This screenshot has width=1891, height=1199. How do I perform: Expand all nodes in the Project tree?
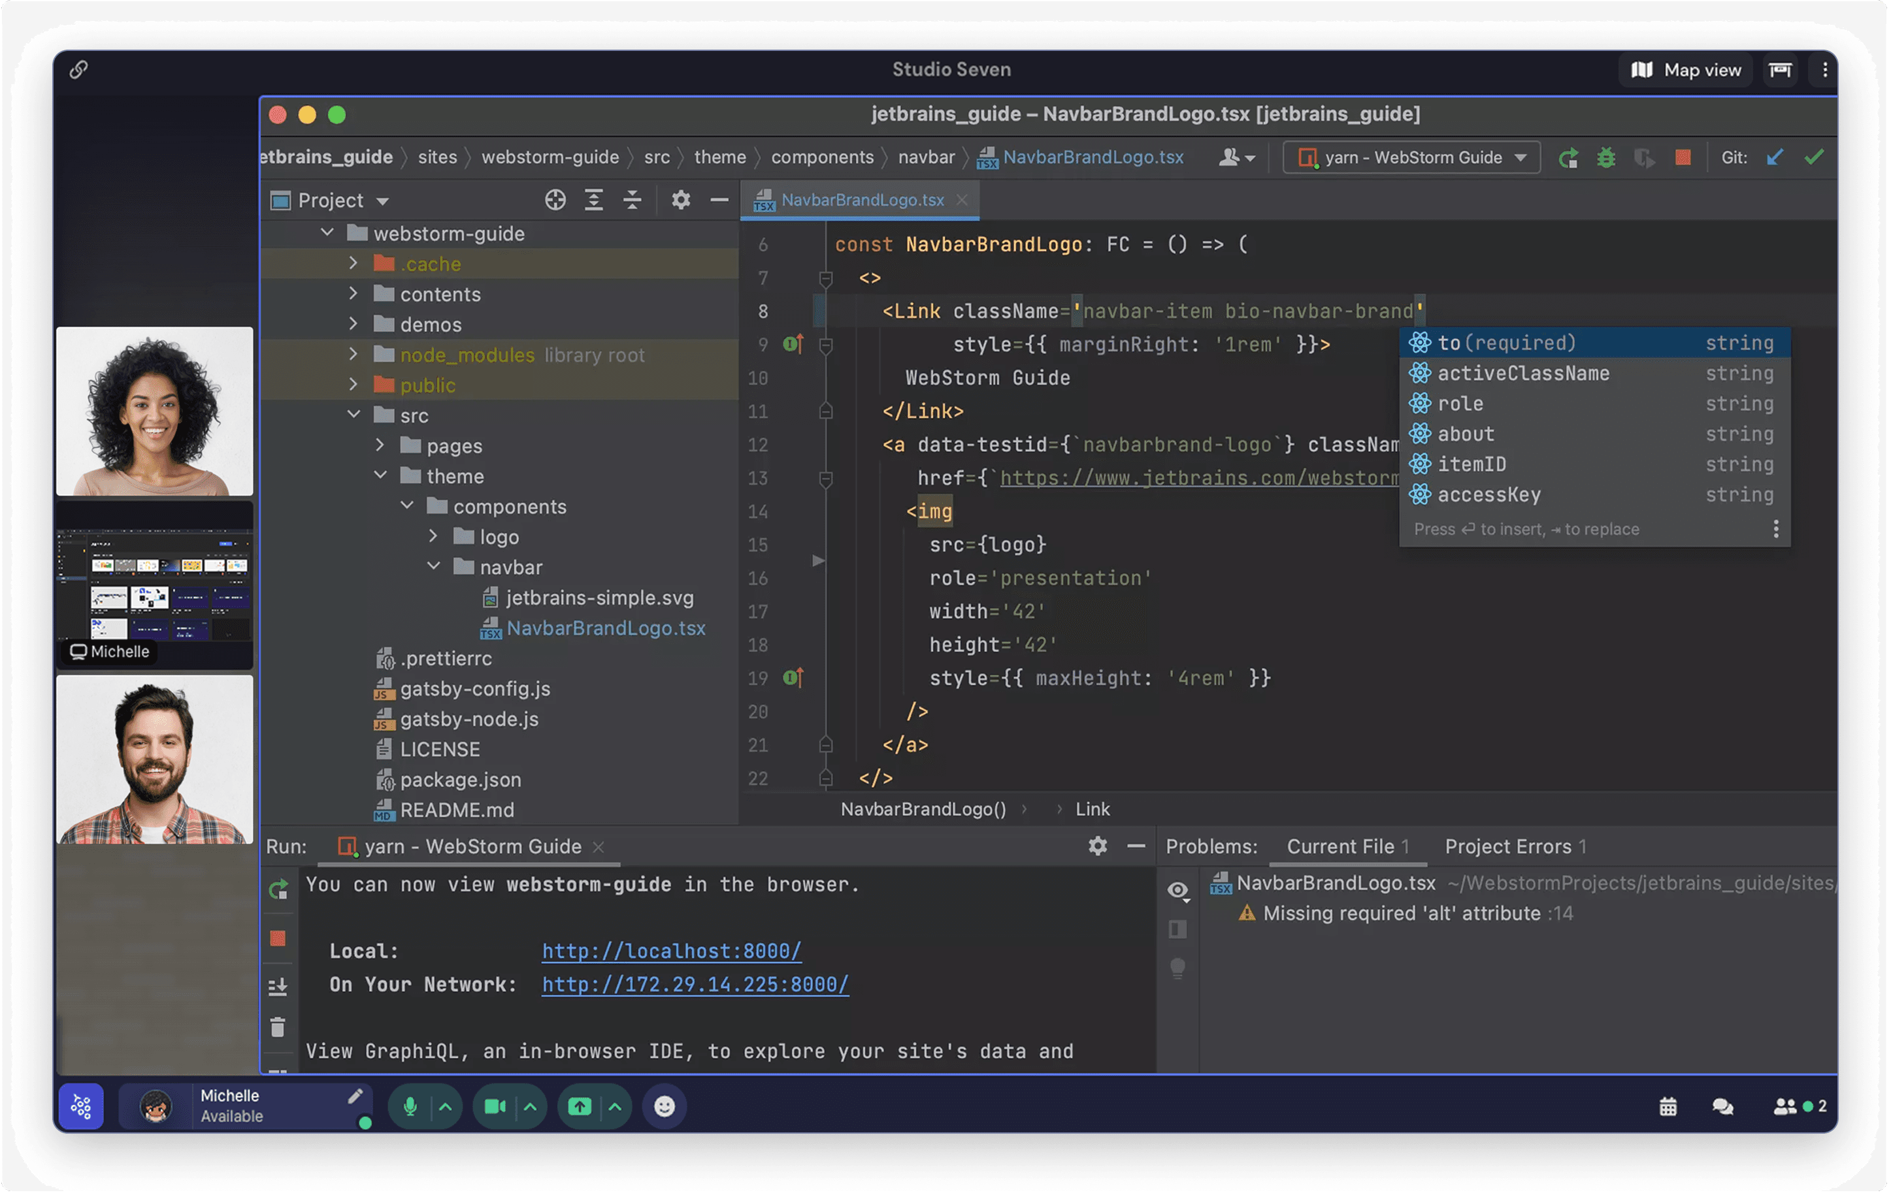click(x=594, y=200)
